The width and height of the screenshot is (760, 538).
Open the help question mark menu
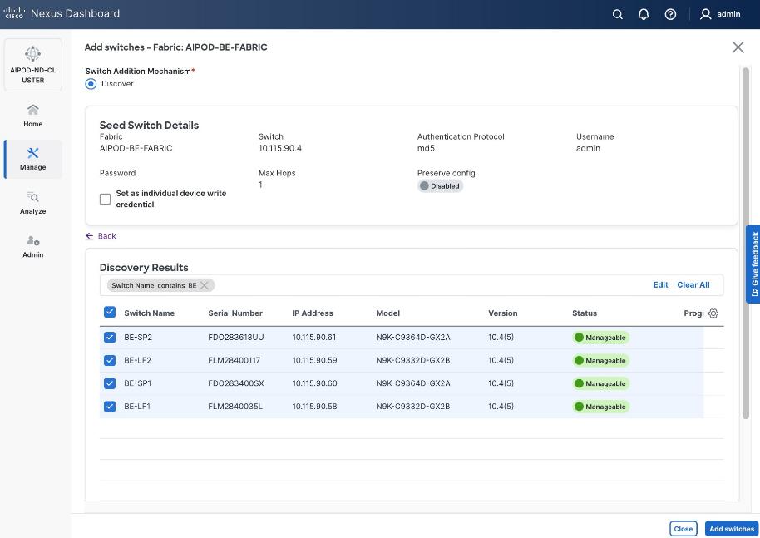pos(670,14)
